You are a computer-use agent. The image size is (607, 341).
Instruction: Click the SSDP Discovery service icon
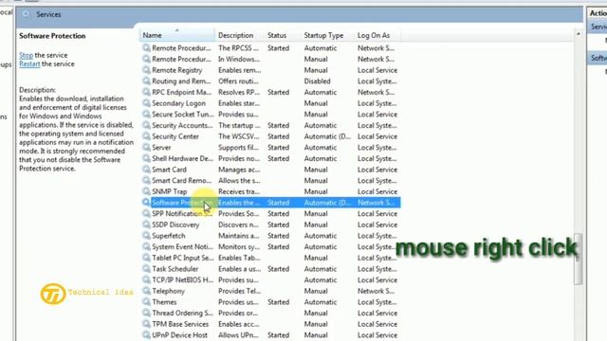point(146,224)
